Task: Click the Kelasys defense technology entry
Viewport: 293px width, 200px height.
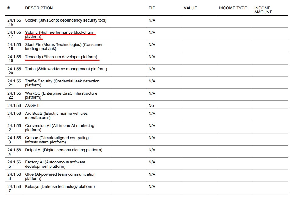Action: [60, 187]
